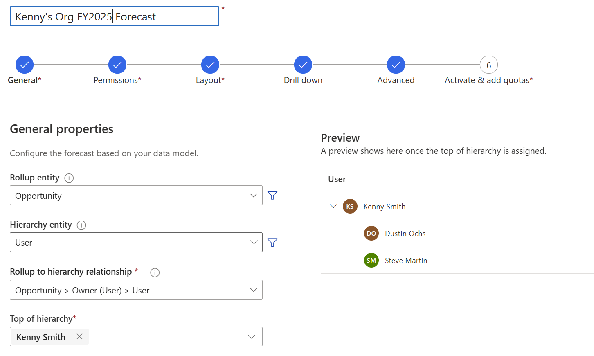Image resolution: width=594 pixels, height=356 pixels.
Task: Click Steve Martin's SM avatar
Action: coord(371,260)
